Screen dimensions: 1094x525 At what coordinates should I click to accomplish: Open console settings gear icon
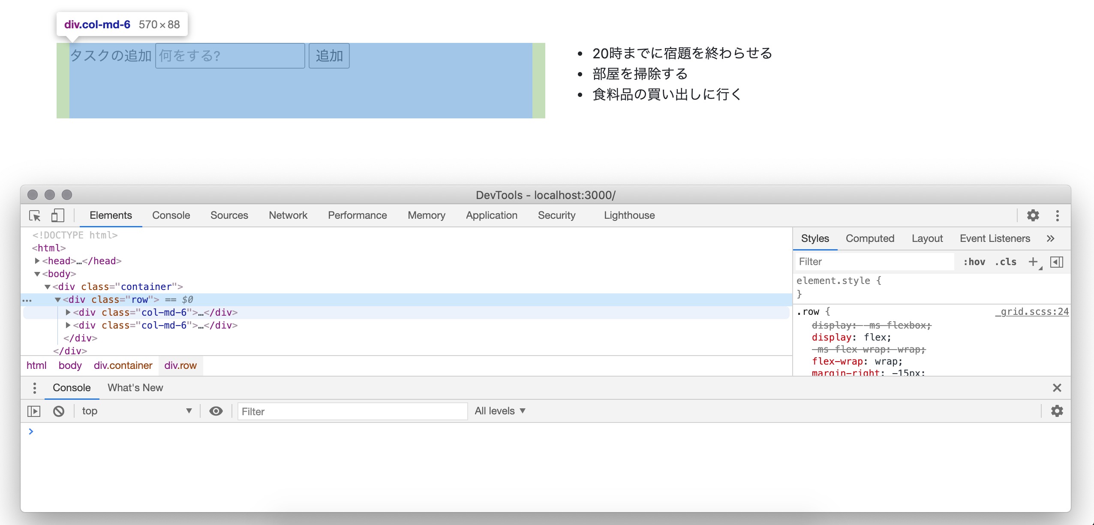coord(1057,411)
